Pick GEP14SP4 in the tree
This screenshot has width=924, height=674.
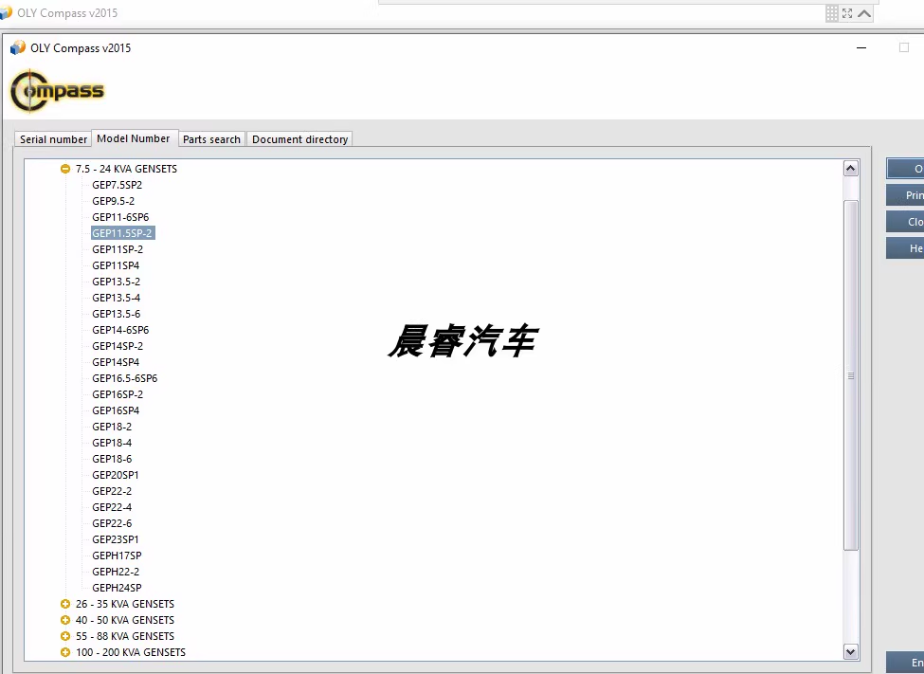(x=116, y=362)
